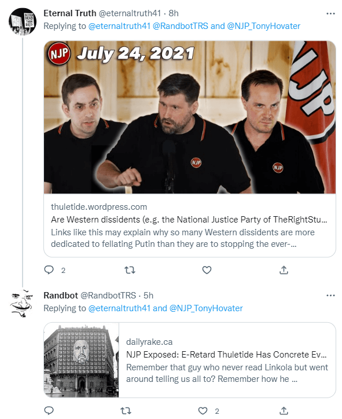Open more options for Eternal Truth's tweet
This screenshot has height=419, width=342.
coord(330,13)
